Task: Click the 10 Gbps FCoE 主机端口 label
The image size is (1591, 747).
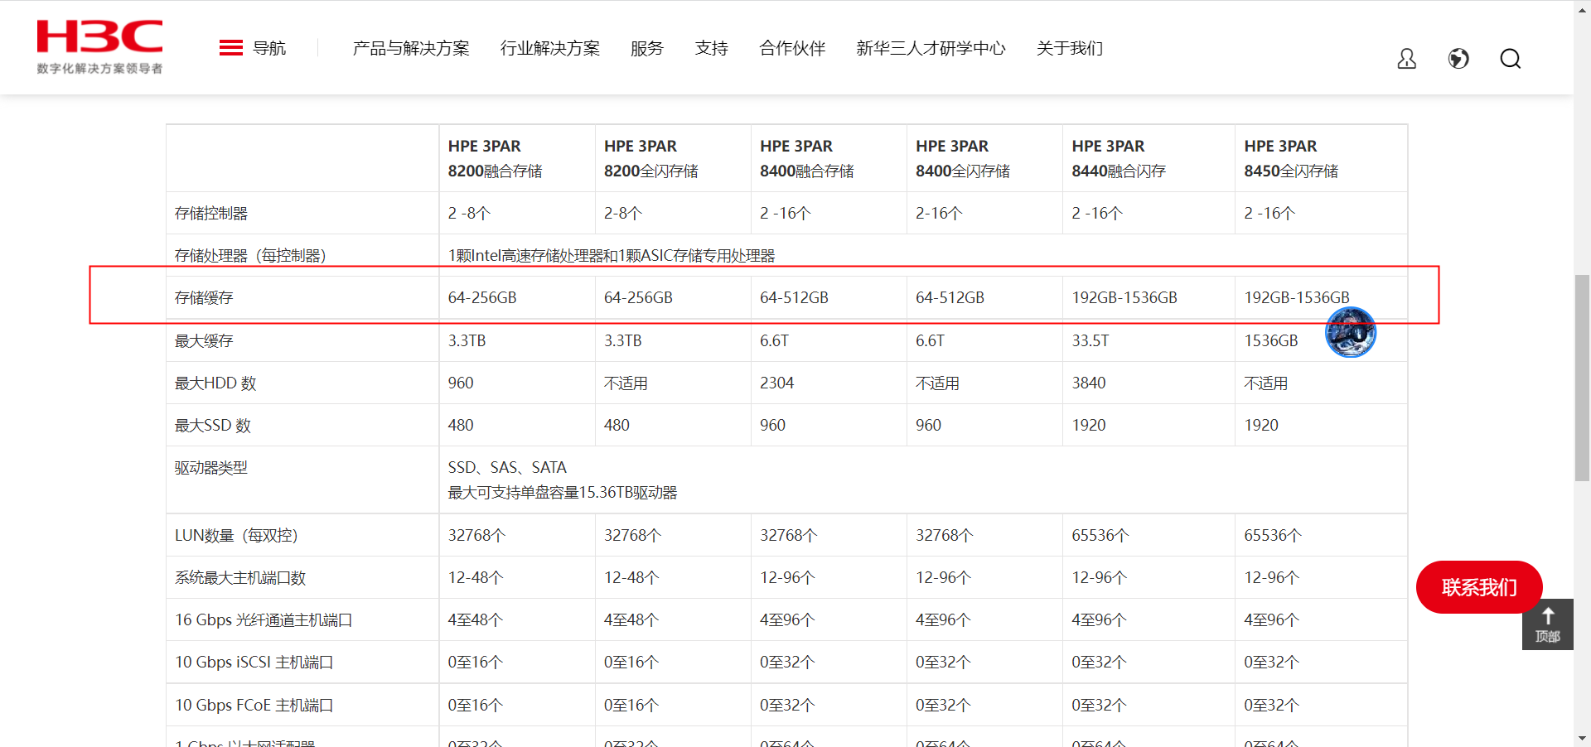Action: click(254, 705)
